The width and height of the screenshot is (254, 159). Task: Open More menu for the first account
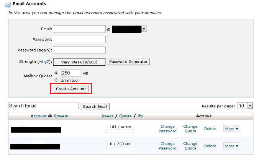pyautogui.click(x=232, y=129)
